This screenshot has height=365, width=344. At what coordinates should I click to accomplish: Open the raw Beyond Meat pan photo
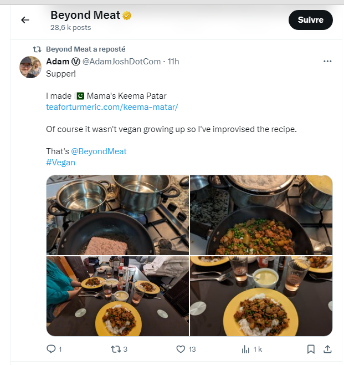[117, 215]
